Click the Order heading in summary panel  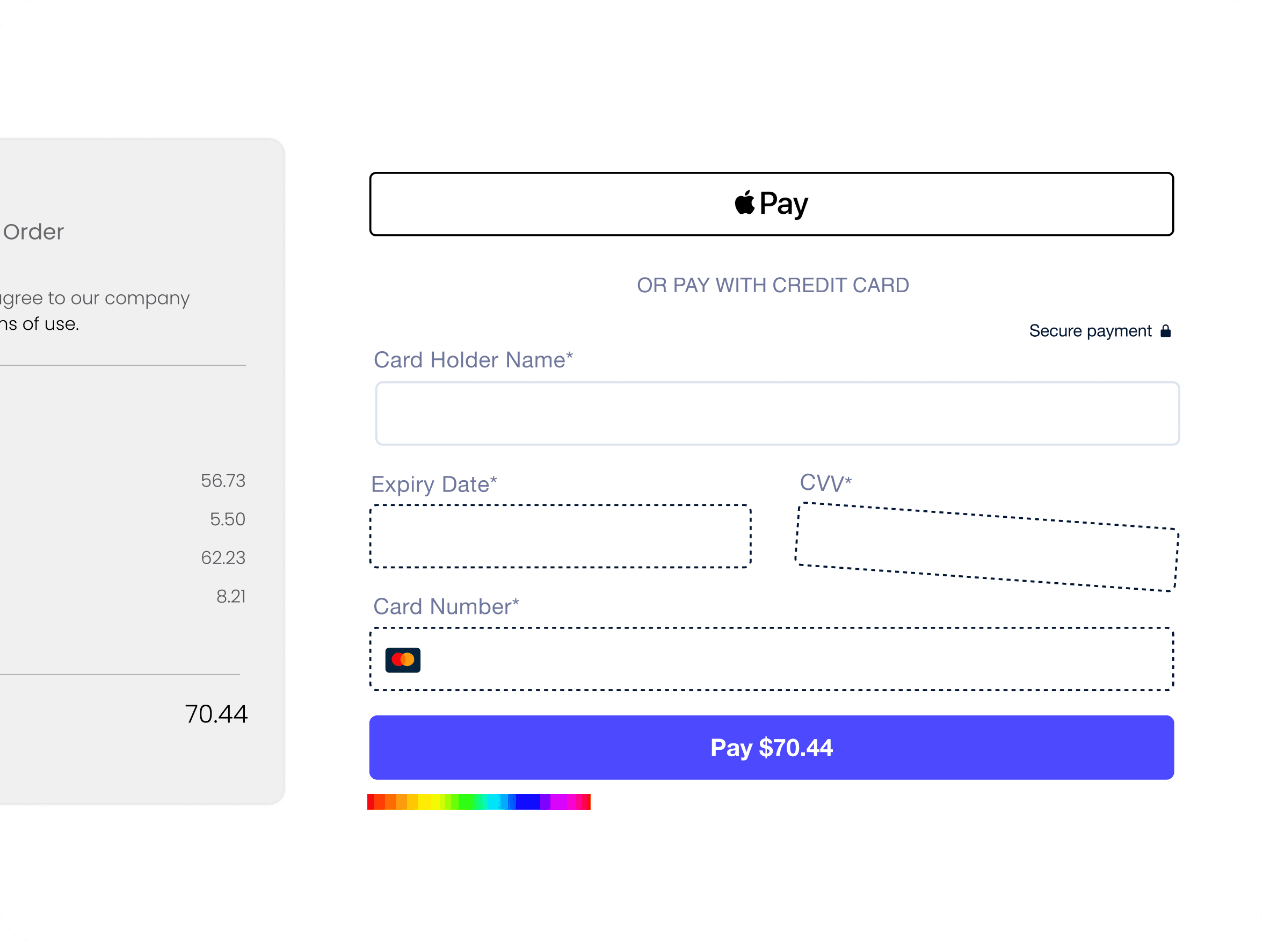[x=33, y=232]
